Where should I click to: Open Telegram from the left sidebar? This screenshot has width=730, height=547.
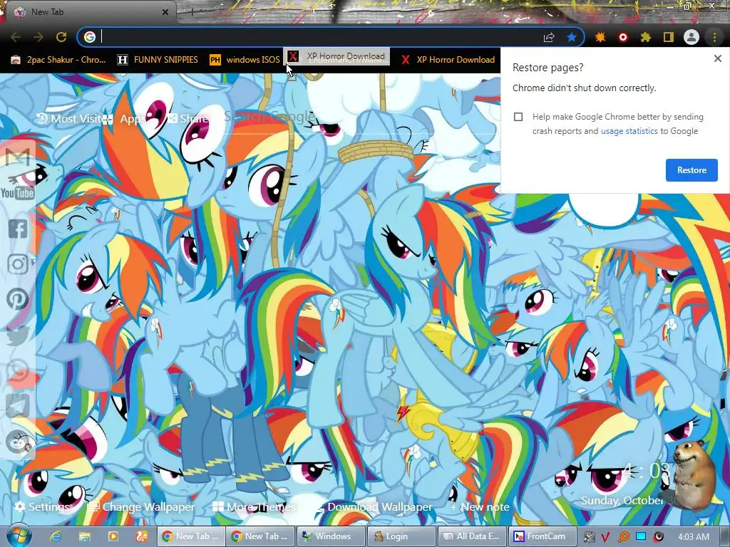(x=18, y=406)
